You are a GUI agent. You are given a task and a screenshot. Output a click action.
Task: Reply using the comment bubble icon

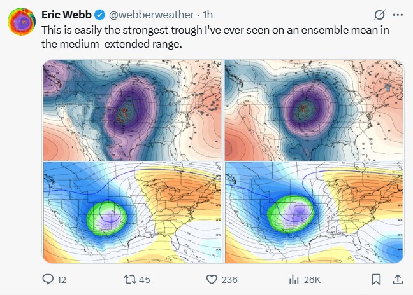48,280
